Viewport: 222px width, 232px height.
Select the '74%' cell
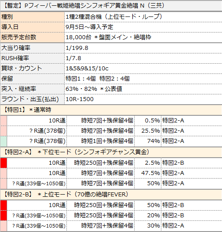coord(148,141)
